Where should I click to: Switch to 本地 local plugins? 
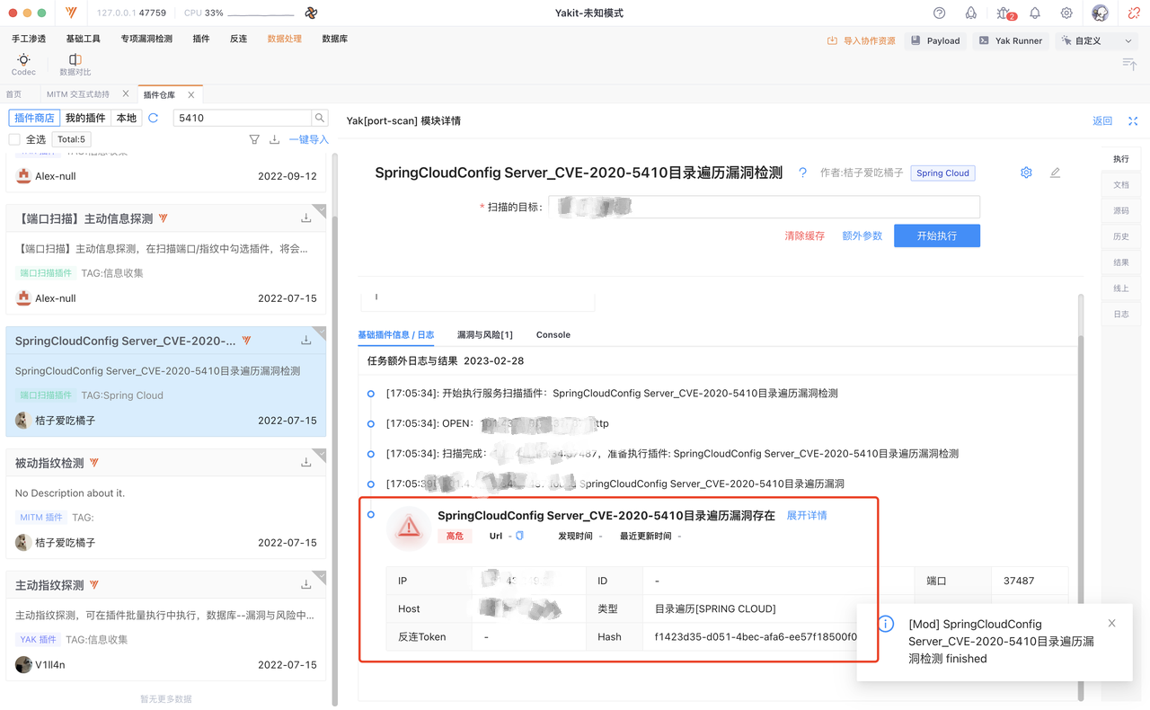[127, 118]
